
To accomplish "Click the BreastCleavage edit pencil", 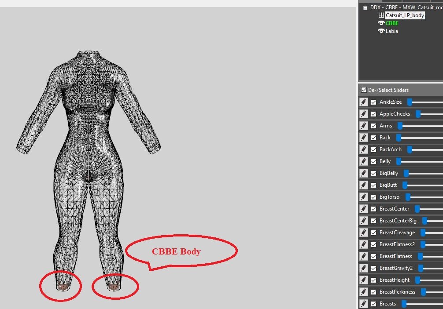I will (x=364, y=233).
